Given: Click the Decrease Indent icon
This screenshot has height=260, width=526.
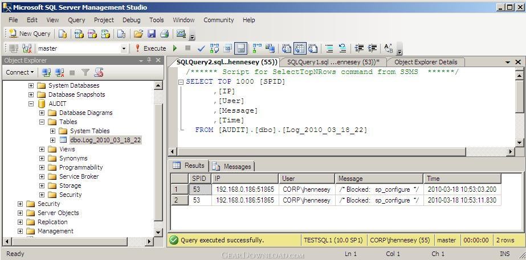Looking at the screenshot, I should click(359, 48).
